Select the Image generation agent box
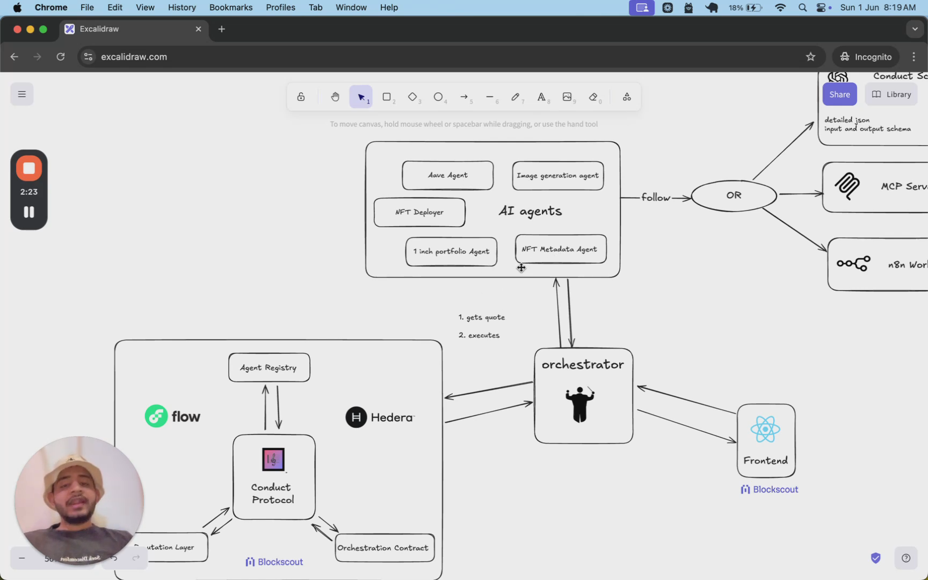The height and width of the screenshot is (580, 928). click(x=558, y=176)
